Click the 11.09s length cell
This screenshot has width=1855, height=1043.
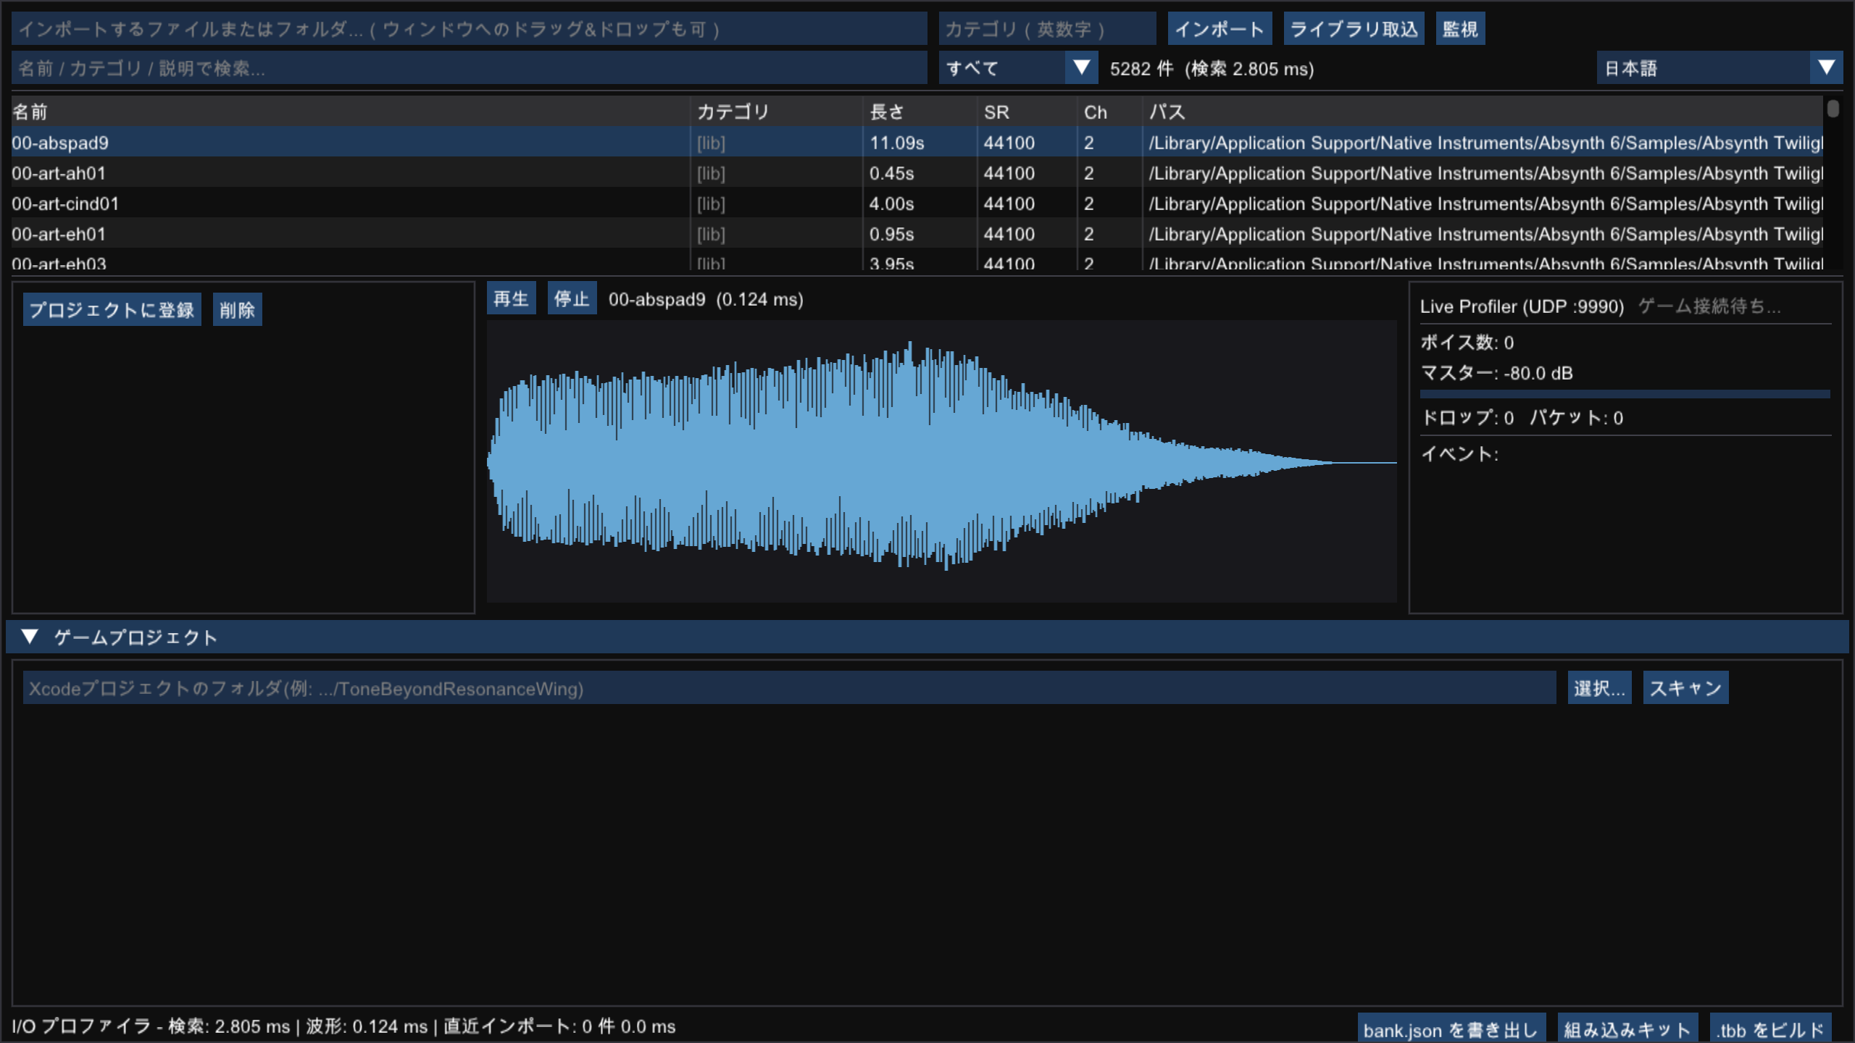tap(897, 143)
